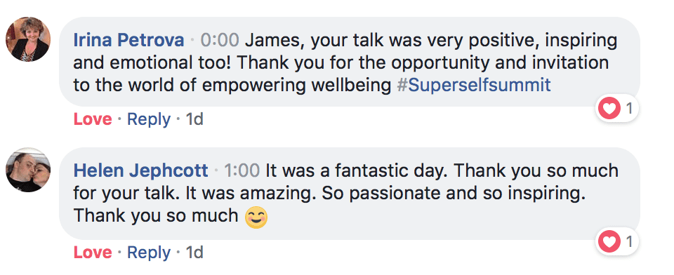
Task: Toggle Love reaction under Helen Jephcott's comment
Action: pyautogui.click(x=93, y=253)
